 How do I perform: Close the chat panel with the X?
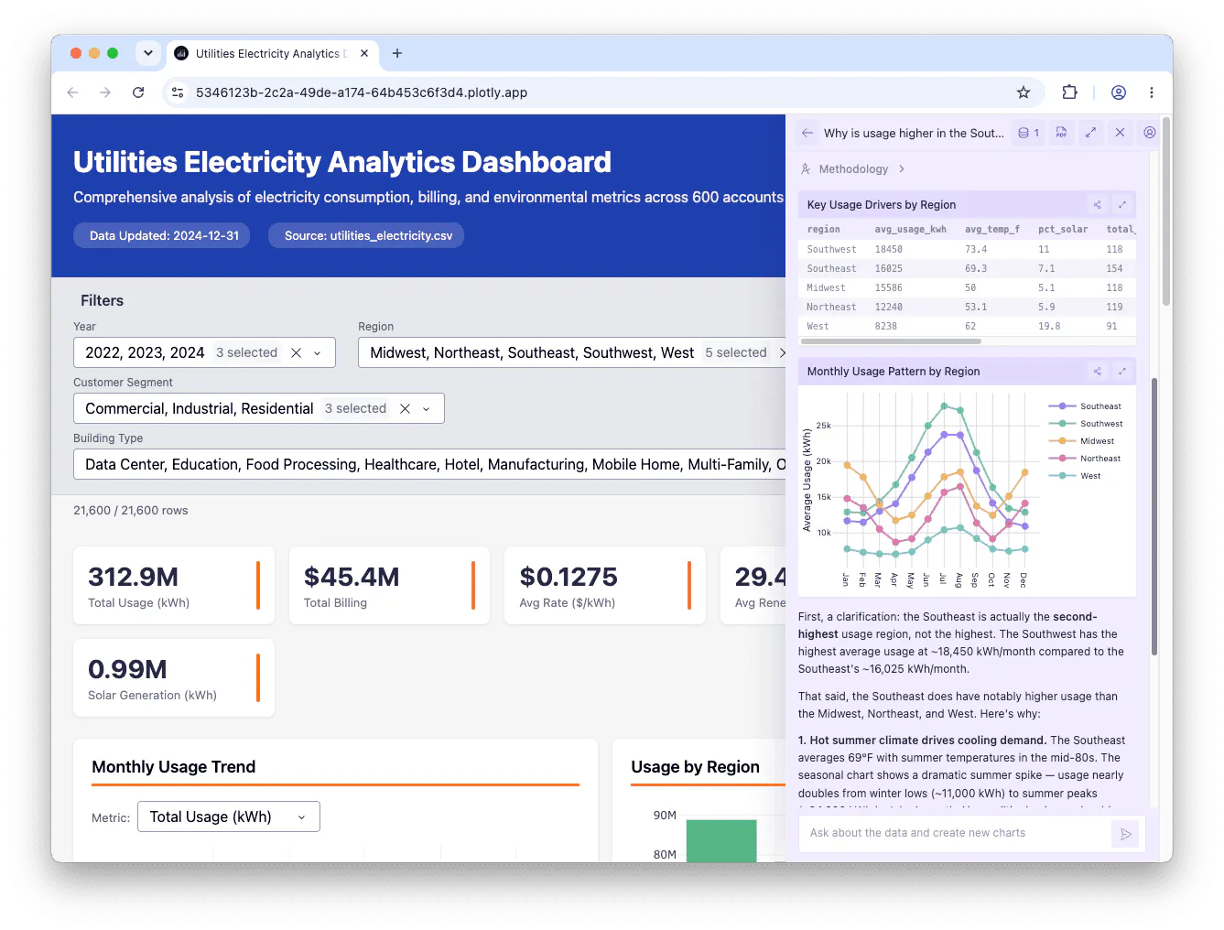coord(1120,133)
